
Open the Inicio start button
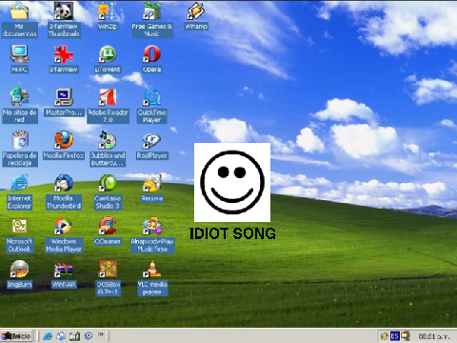coord(16,336)
